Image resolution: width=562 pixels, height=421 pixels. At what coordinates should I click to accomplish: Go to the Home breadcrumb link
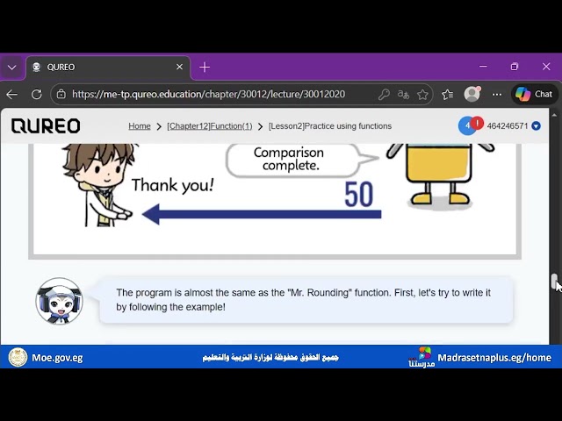coord(140,126)
